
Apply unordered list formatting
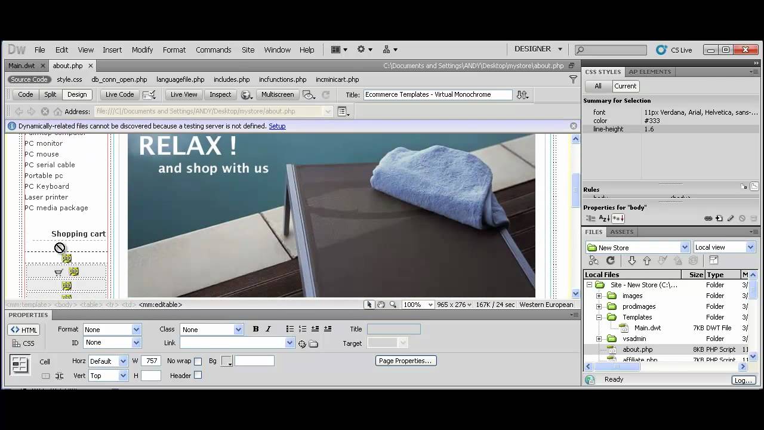[289, 329]
